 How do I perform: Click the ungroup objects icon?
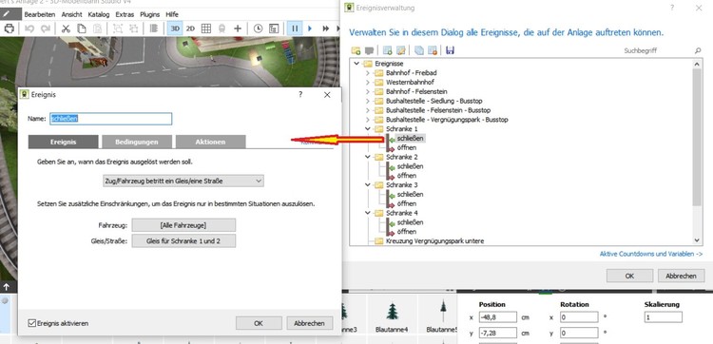pos(134,29)
